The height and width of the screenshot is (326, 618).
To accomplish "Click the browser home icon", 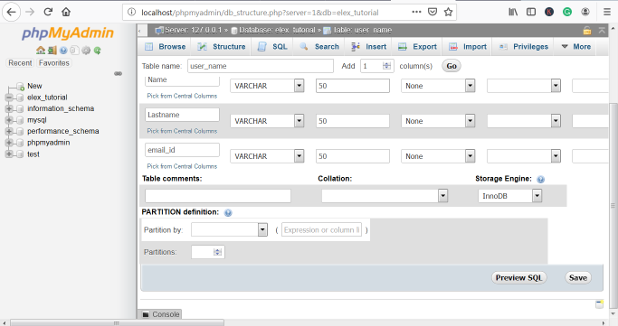I will (x=66, y=12).
